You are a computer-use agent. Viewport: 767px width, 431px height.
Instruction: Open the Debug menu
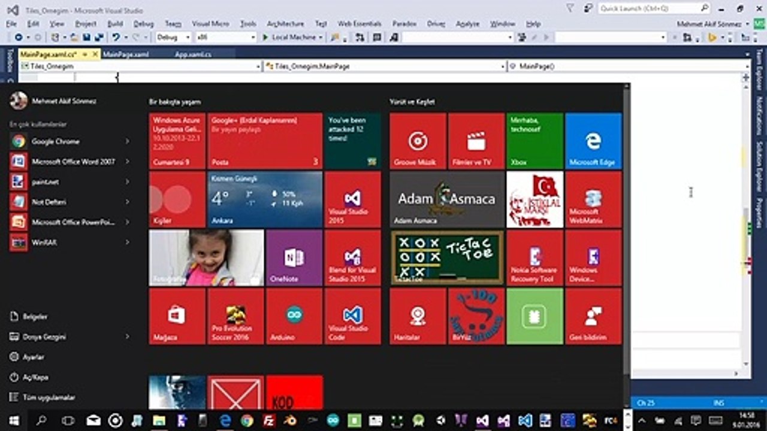click(143, 24)
